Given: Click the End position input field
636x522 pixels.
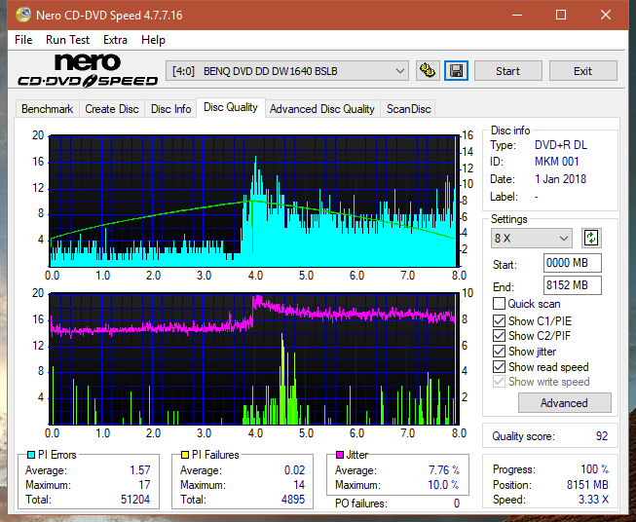Looking at the screenshot, I should click(x=572, y=285).
